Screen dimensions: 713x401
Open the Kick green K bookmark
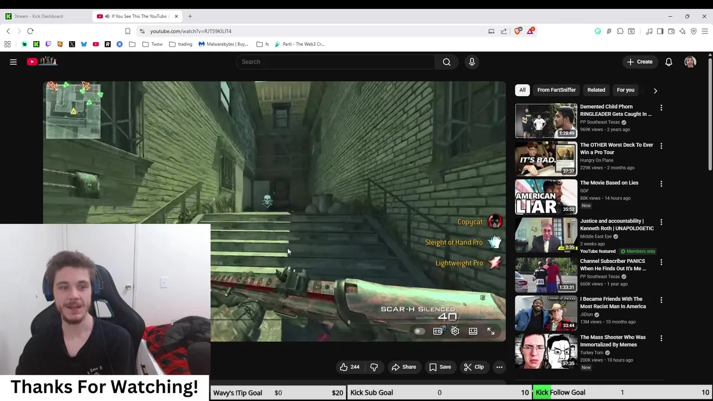36,44
